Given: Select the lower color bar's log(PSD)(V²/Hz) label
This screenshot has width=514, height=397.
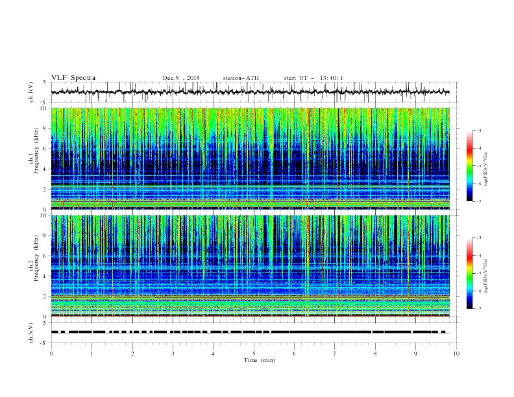Looking at the screenshot, I should (x=485, y=276).
